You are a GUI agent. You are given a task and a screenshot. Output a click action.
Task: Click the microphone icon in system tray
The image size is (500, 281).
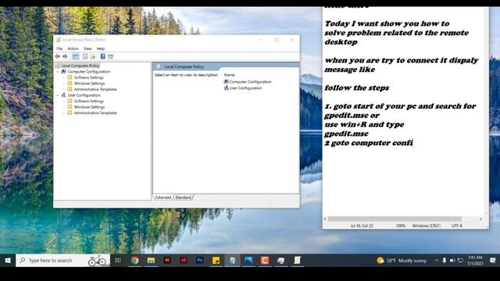pyautogui.click(x=445, y=261)
